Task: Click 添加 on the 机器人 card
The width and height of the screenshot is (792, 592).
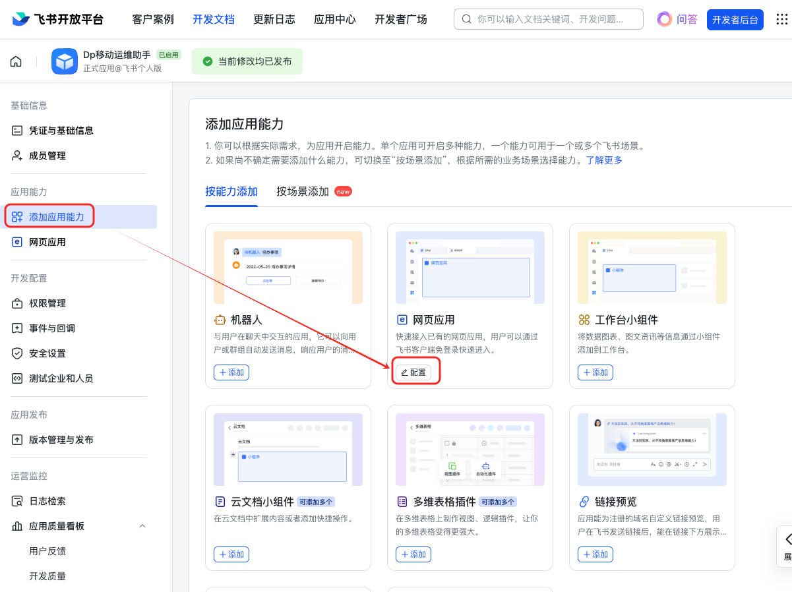Action: [x=231, y=372]
